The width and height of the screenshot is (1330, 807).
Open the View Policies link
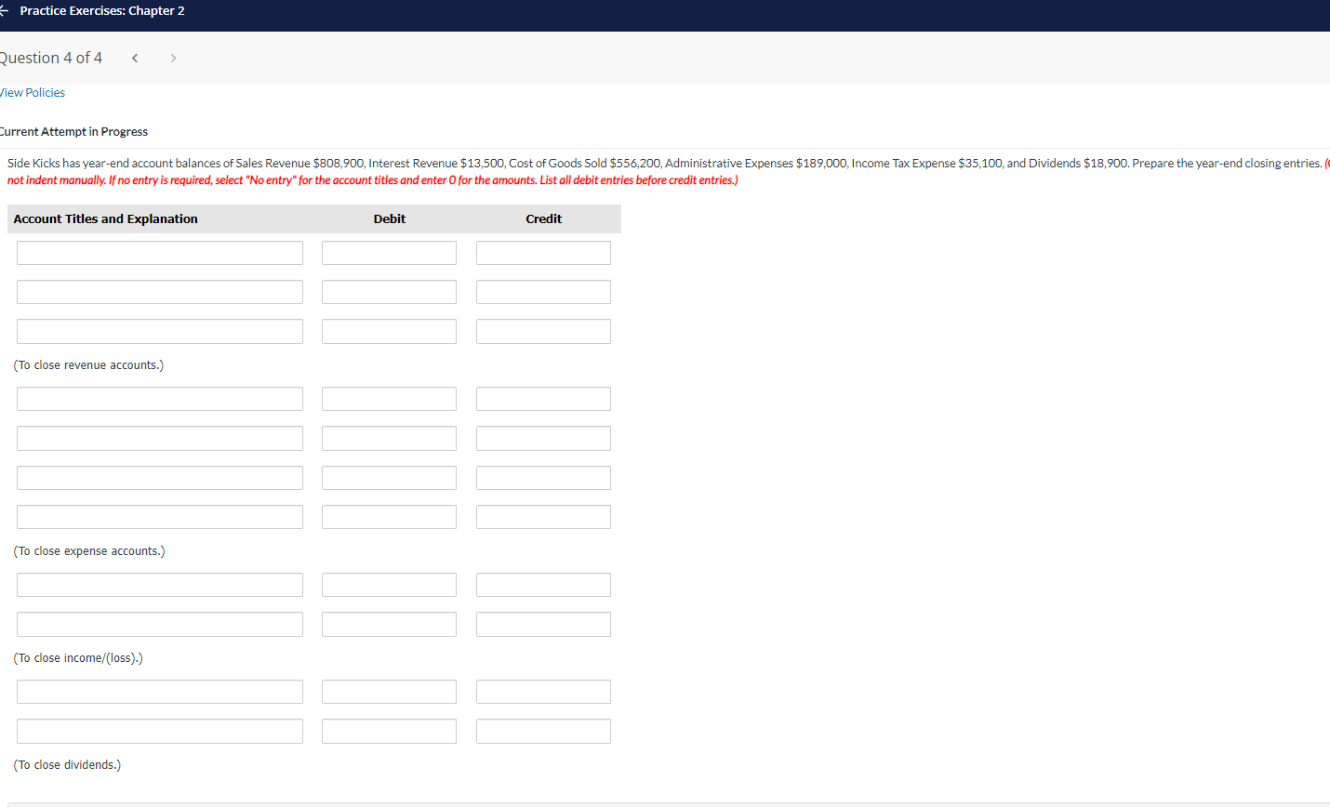[33, 93]
